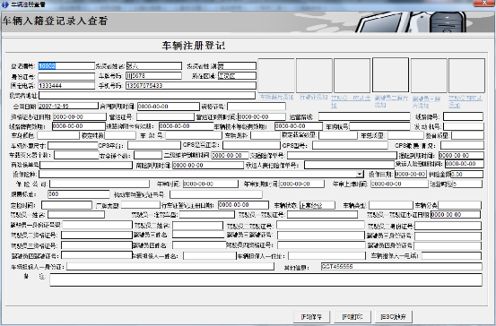Click the GPS缴费情况 input field
Screen dimensions: 496x326
point(462,145)
